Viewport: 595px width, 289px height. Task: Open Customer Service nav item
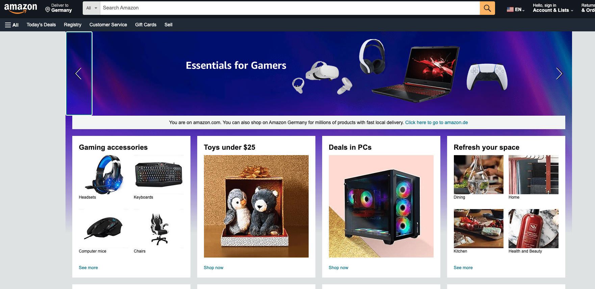[x=108, y=25]
